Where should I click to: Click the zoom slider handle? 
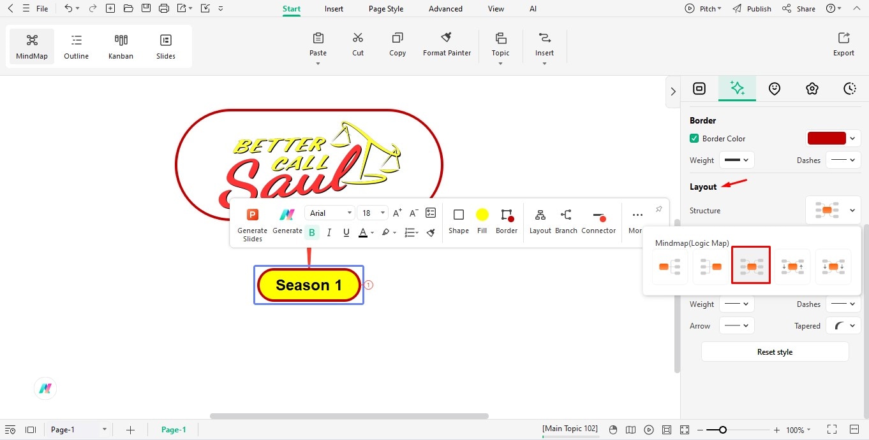pos(722,430)
